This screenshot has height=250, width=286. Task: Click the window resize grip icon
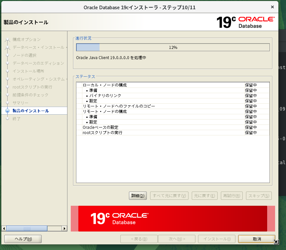pyautogui.click(x=276, y=242)
